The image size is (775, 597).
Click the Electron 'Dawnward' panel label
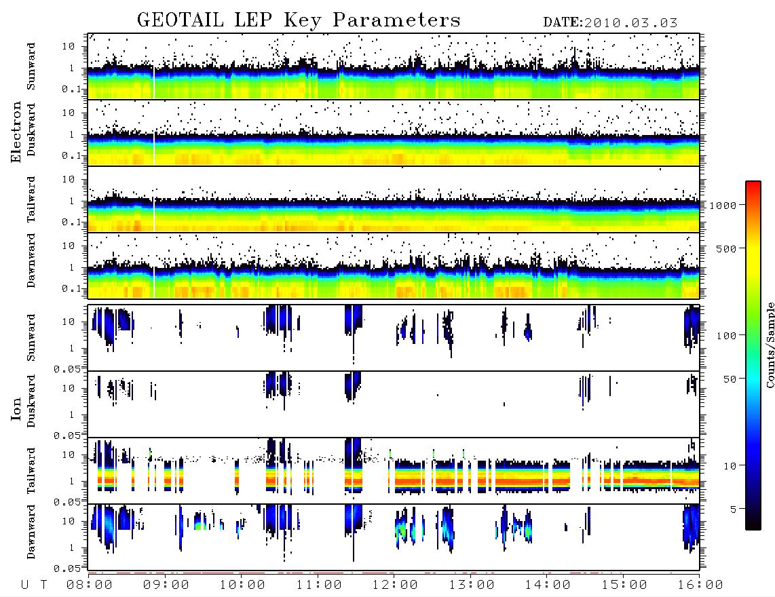click(31, 261)
